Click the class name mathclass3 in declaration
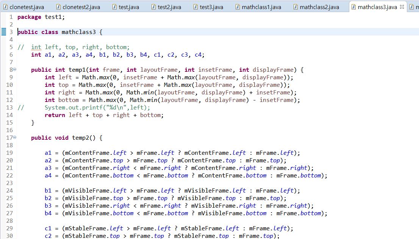419x239 pixels. [x=78, y=32]
